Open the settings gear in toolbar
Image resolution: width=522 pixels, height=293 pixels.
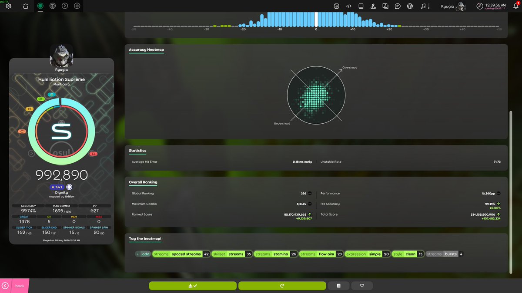pyautogui.click(x=9, y=6)
